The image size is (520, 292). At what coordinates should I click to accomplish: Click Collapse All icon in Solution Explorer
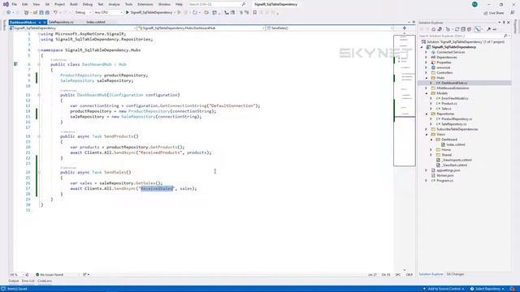(x=463, y=29)
